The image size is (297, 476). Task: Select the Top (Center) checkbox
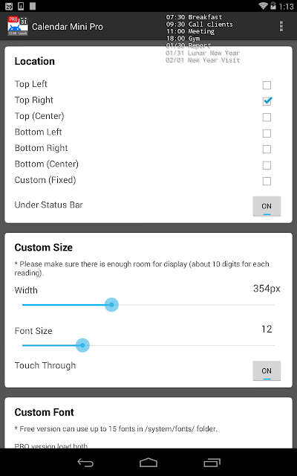coord(267,118)
